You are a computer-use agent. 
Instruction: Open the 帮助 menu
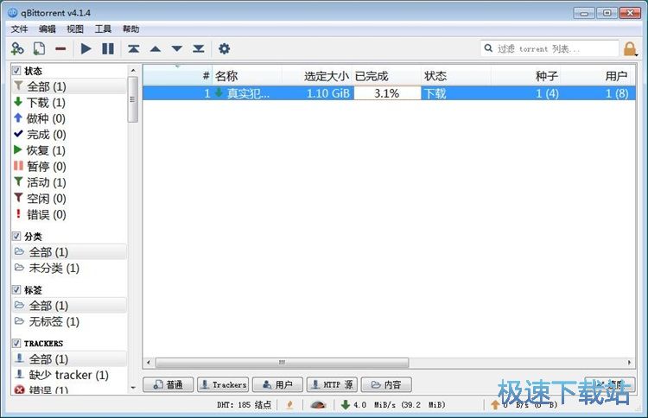(131, 28)
